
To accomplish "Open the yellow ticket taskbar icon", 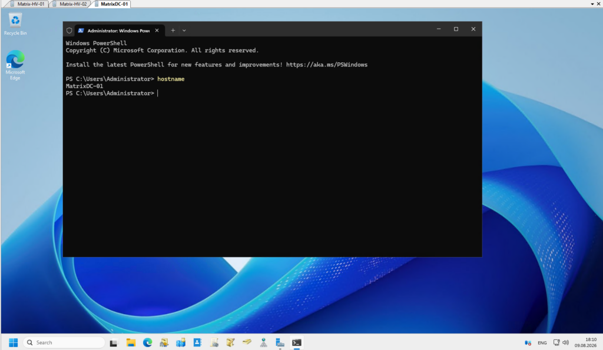I will [x=247, y=342].
